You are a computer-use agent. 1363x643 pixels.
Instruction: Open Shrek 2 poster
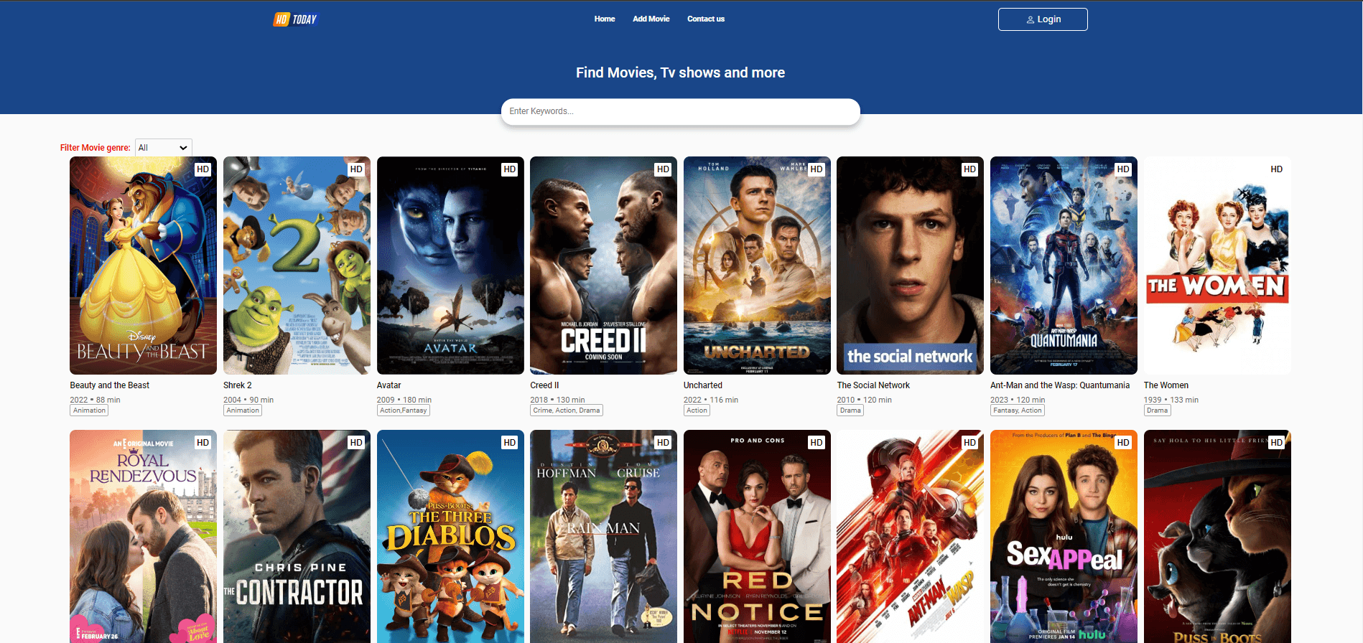click(297, 266)
